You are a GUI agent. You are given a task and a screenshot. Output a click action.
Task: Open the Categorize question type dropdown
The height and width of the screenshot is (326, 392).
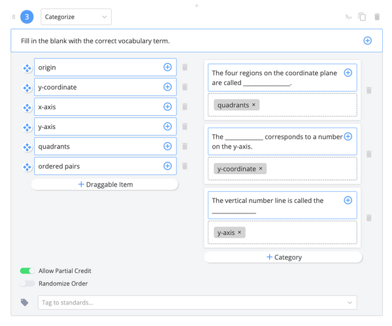(76, 17)
